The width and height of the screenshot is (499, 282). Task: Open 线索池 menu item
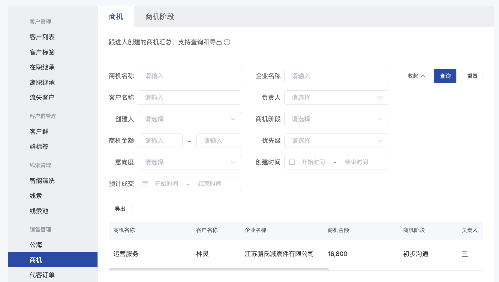[x=39, y=211]
